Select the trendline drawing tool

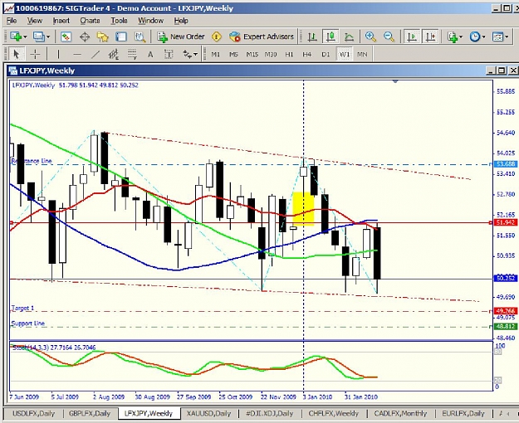(x=95, y=54)
